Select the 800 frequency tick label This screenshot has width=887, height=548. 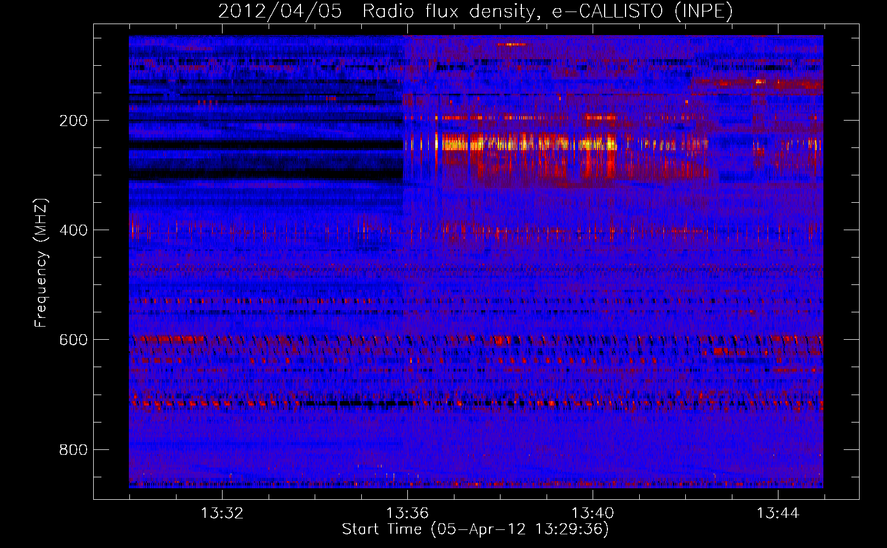click(73, 450)
